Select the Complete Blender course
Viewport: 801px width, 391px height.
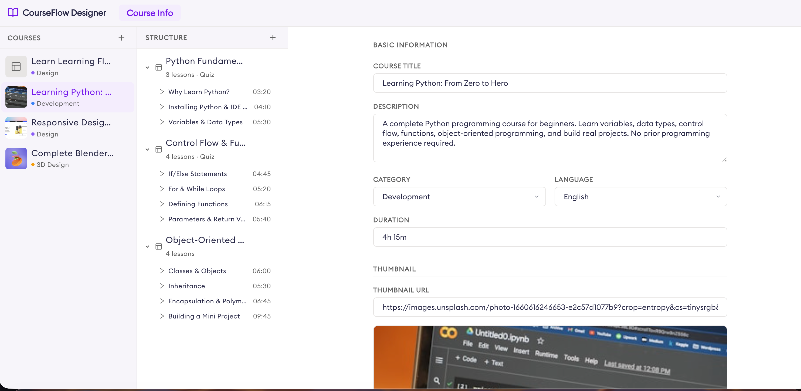72,158
